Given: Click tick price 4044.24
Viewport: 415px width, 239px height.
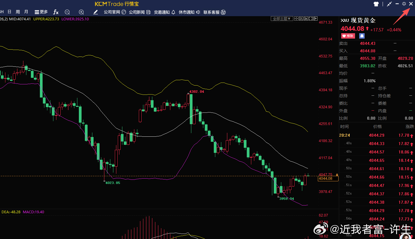Looking at the screenshot, I should pyautogui.click(x=377, y=219).
